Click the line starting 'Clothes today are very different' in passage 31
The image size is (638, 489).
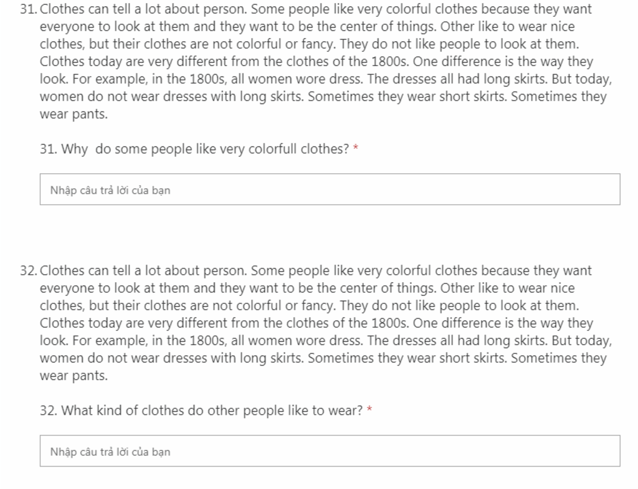[x=317, y=62]
